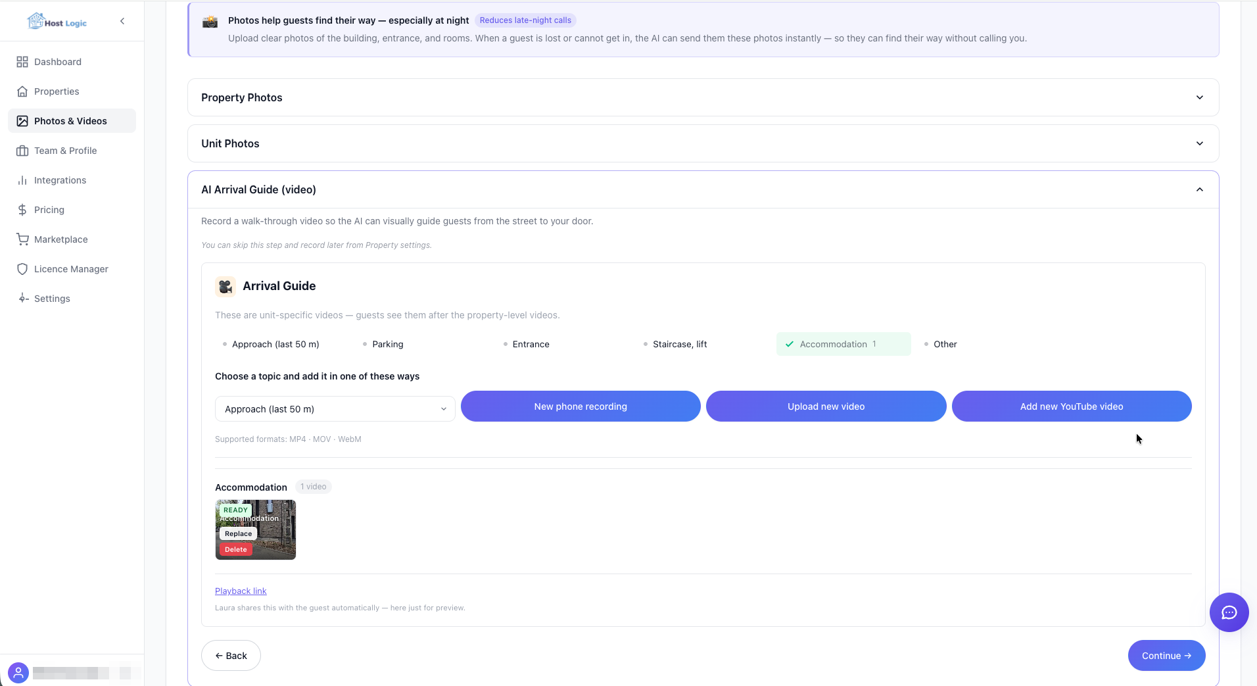Click the READY status badge
The height and width of the screenshot is (686, 1257).
coord(235,510)
